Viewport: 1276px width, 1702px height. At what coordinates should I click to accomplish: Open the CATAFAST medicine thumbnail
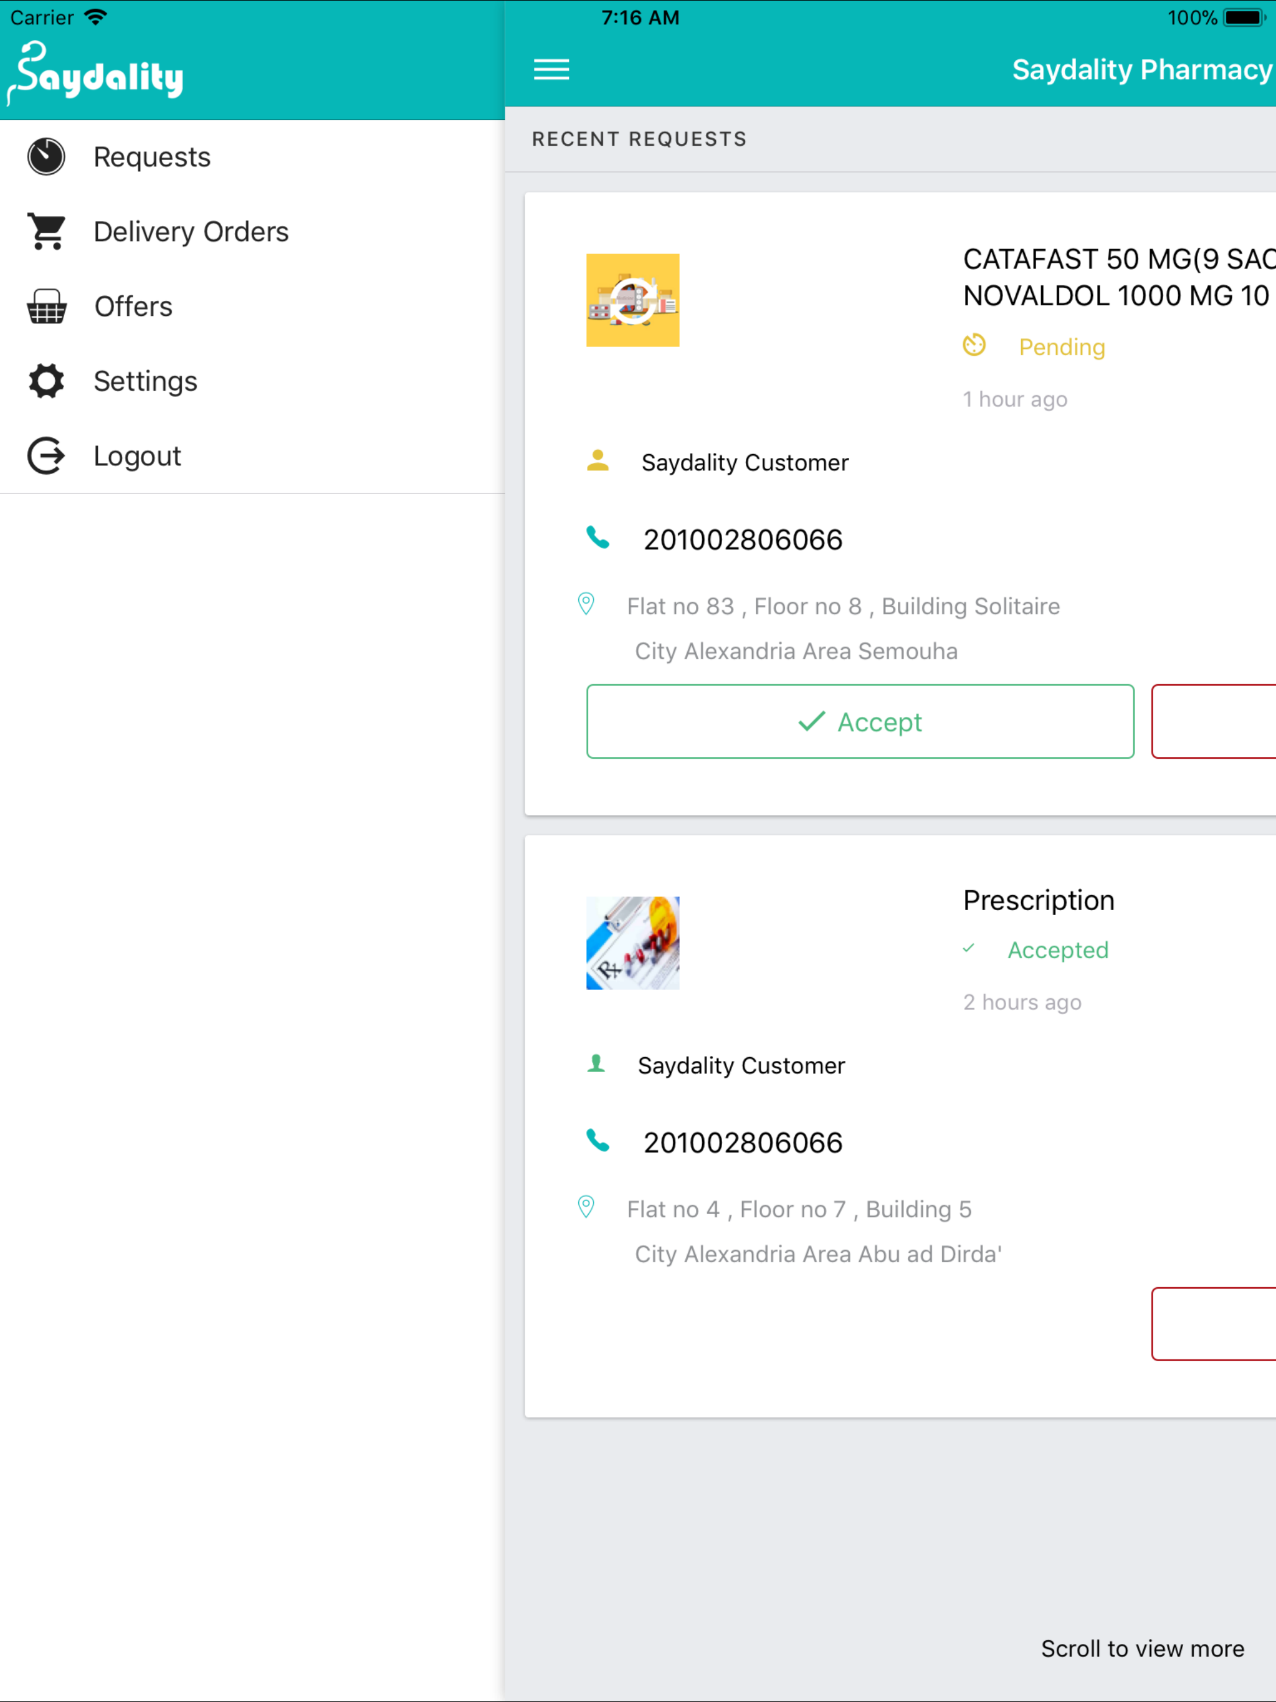[x=632, y=300]
